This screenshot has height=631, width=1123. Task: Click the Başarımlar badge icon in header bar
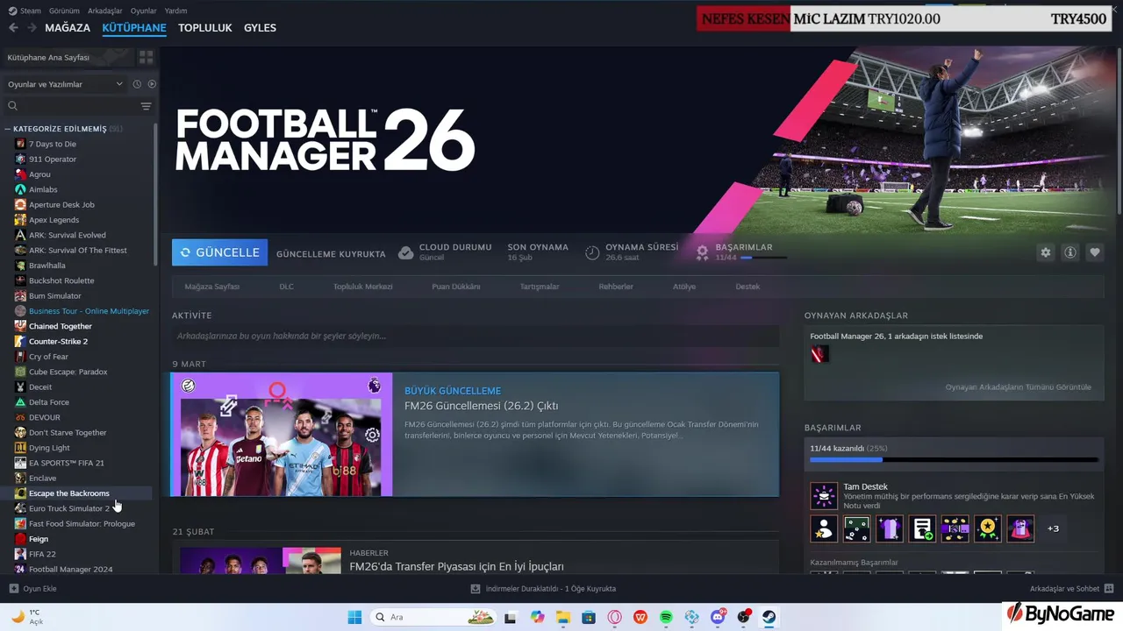tap(702, 252)
